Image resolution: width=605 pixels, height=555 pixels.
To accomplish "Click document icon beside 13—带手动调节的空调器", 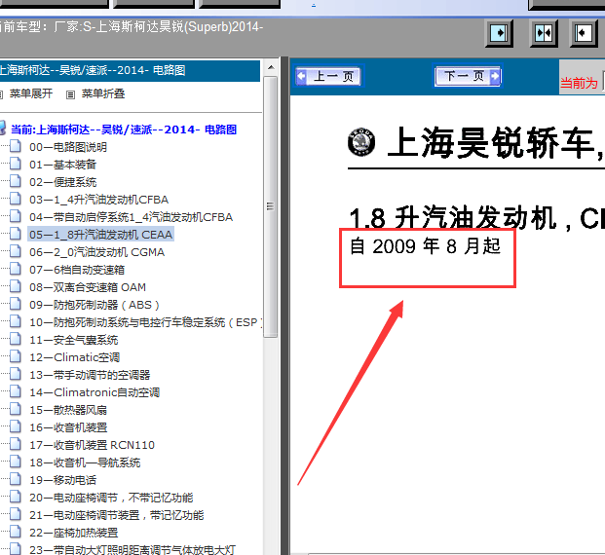I will tap(16, 374).
